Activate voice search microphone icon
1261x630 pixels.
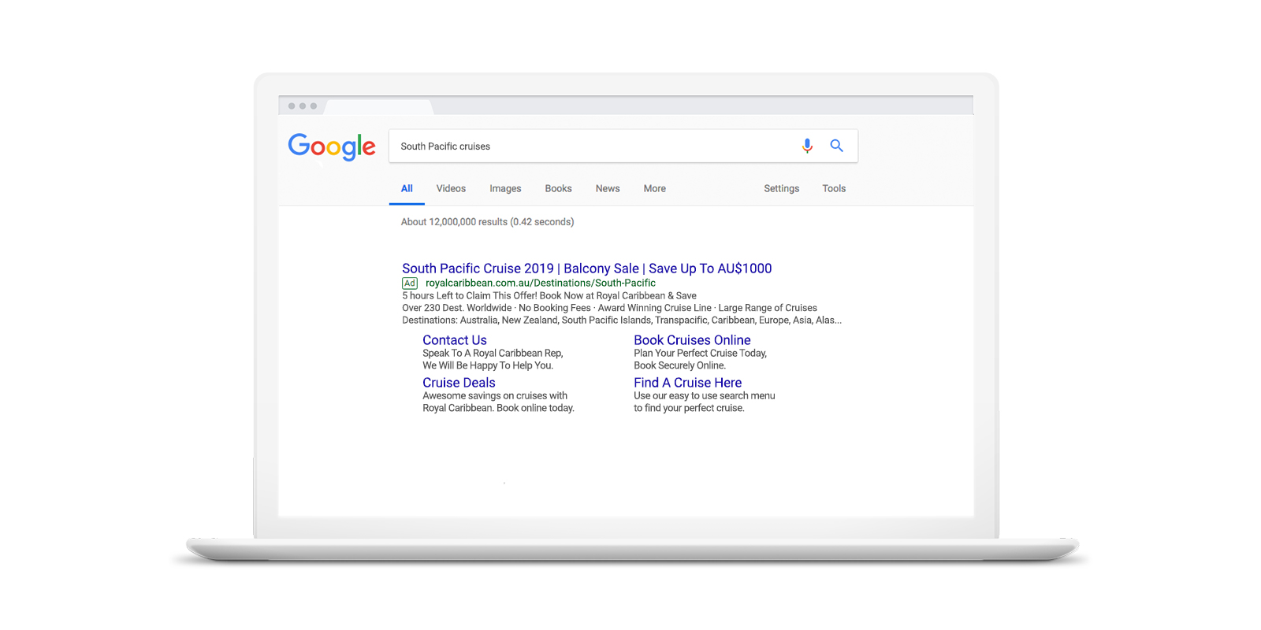pyautogui.click(x=807, y=146)
